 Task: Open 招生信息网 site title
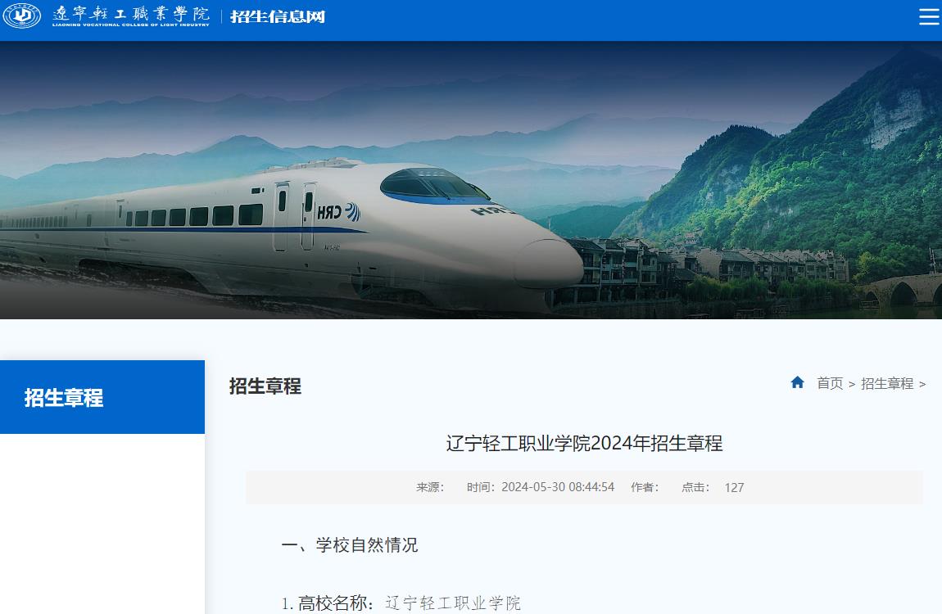278,17
